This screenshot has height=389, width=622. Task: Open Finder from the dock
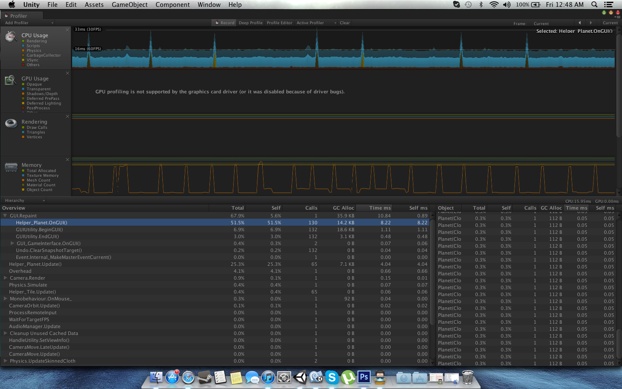pos(156,377)
